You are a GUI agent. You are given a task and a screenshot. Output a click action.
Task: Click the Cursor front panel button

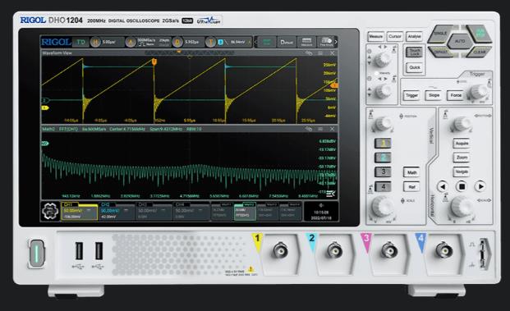tap(395, 36)
